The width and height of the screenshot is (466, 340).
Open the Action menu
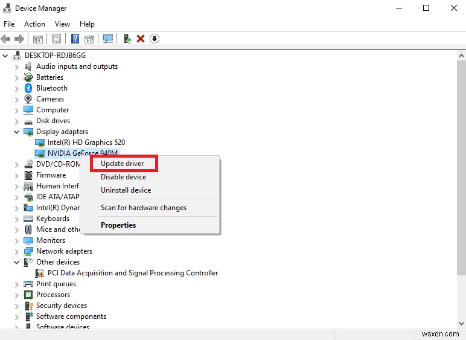pos(34,24)
